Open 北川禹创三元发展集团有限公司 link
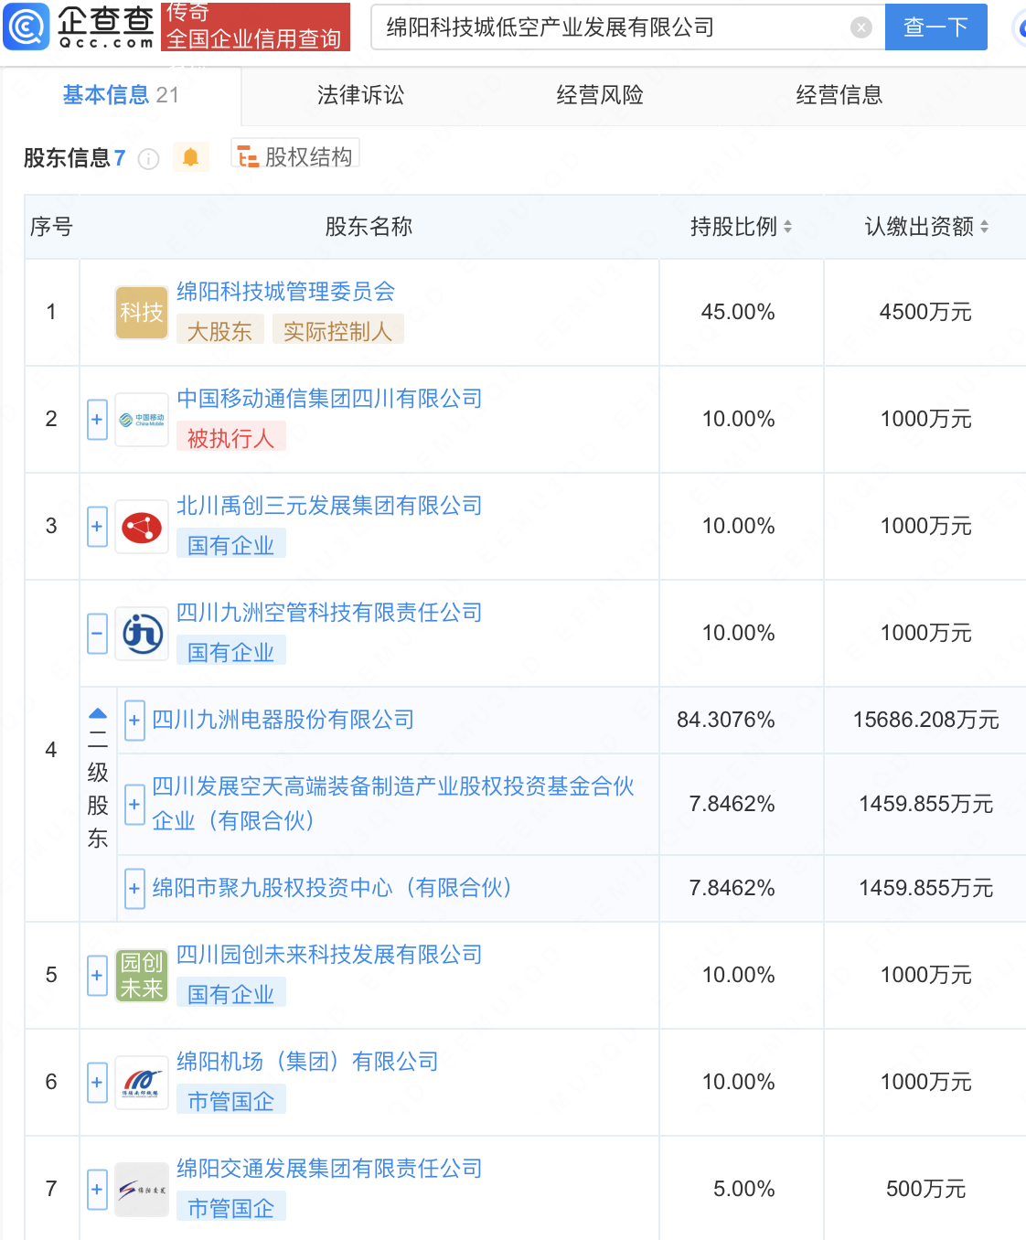The height and width of the screenshot is (1240, 1026). pyautogui.click(x=329, y=506)
